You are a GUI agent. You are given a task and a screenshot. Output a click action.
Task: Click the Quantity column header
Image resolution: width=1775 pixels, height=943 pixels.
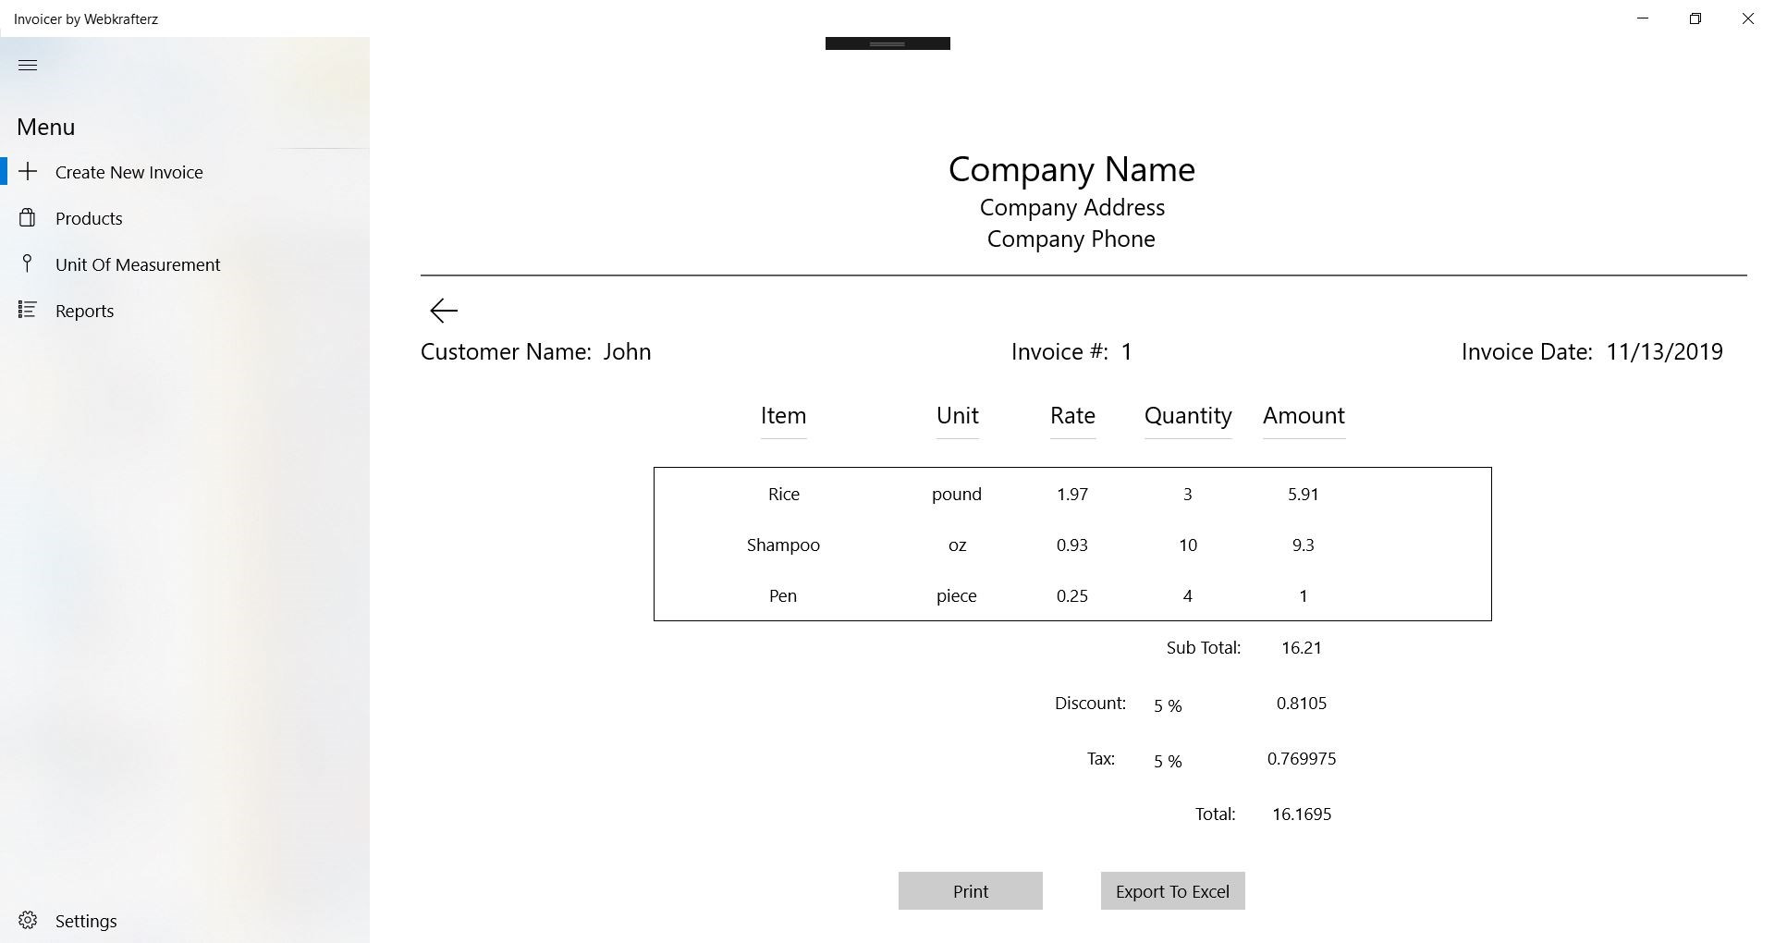[1188, 416]
